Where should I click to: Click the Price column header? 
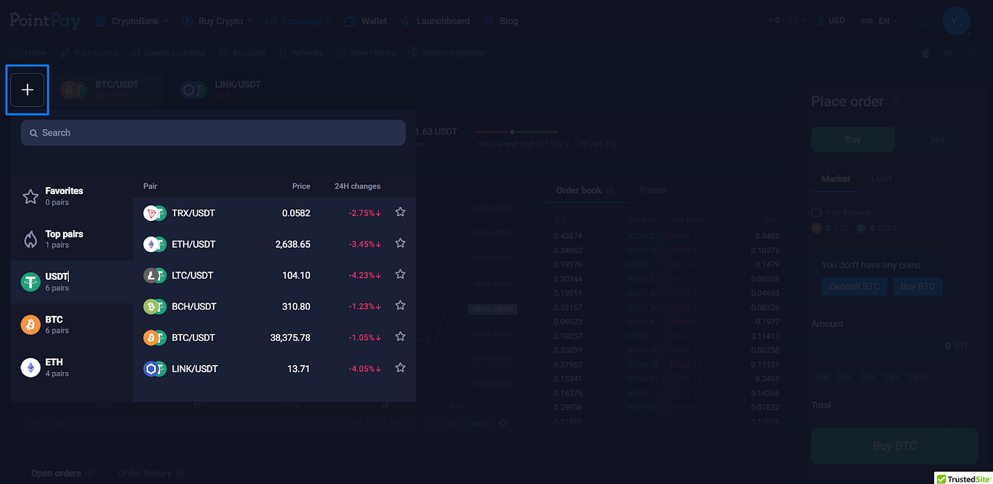tap(301, 186)
